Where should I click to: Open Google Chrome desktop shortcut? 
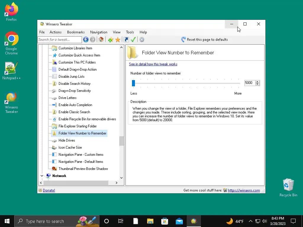[12, 43]
